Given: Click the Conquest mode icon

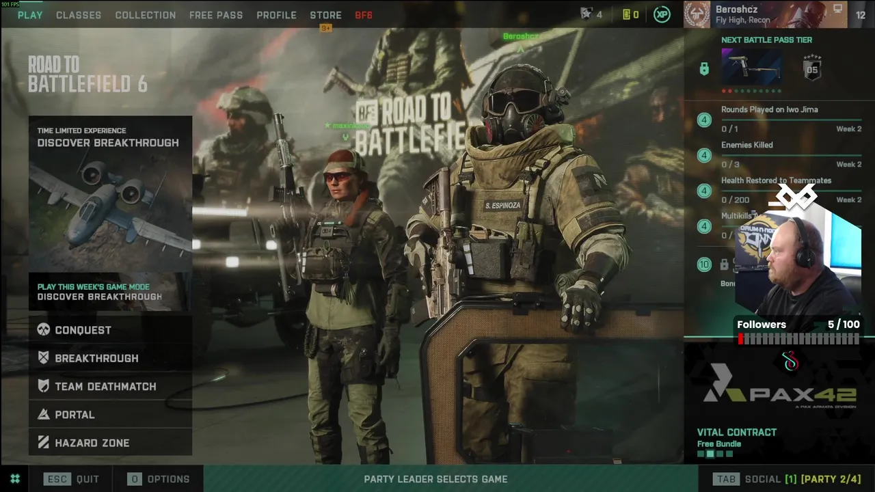Looking at the screenshot, I should coord(43,330).
